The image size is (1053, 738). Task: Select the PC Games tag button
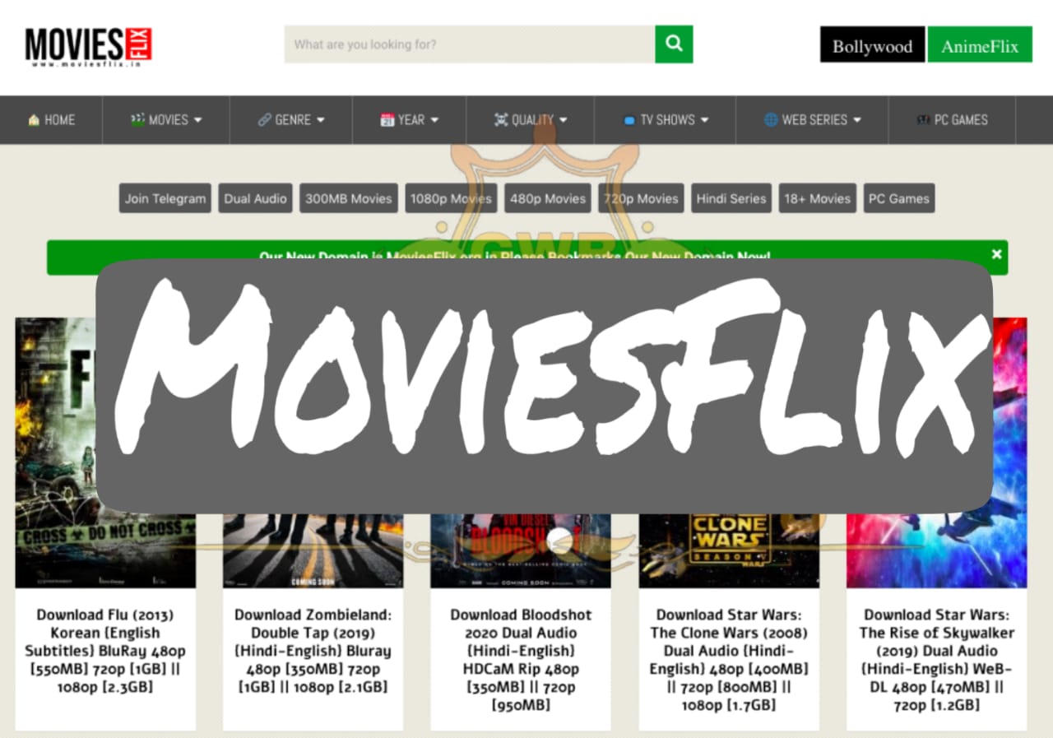tap(899, 198)
